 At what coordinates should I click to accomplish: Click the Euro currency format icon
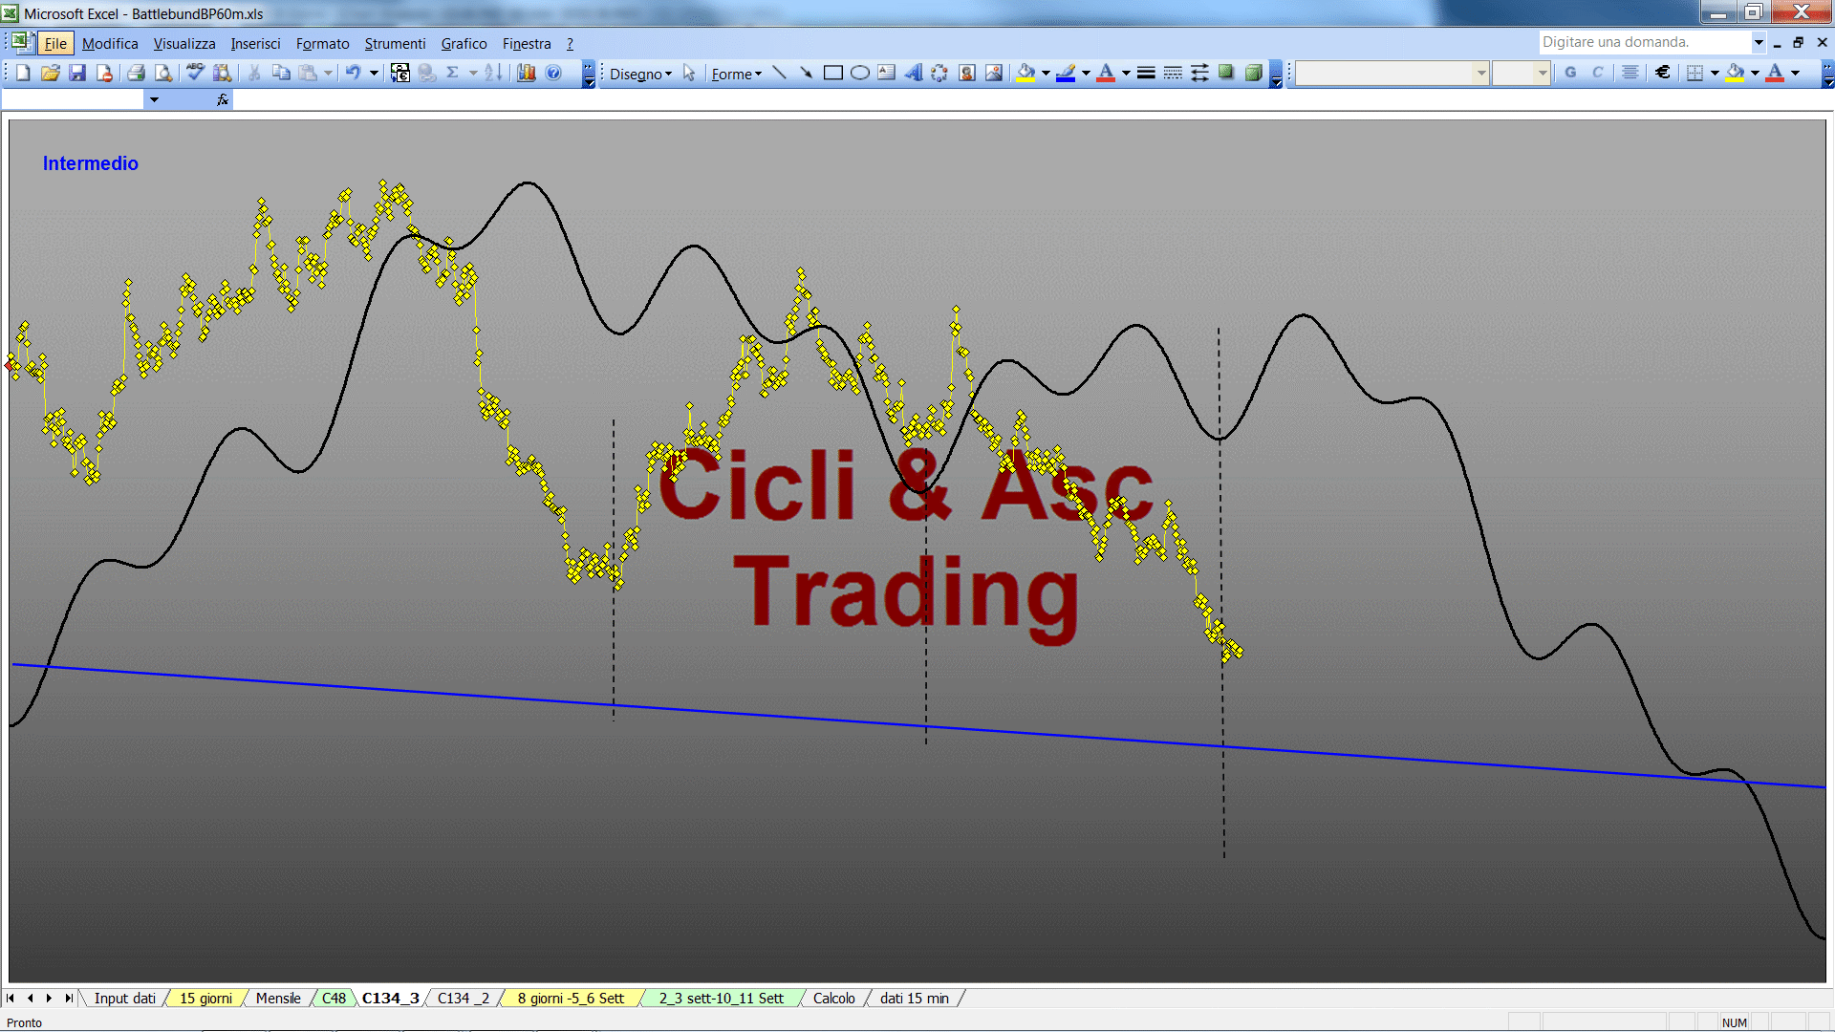tap(1663, 73)
